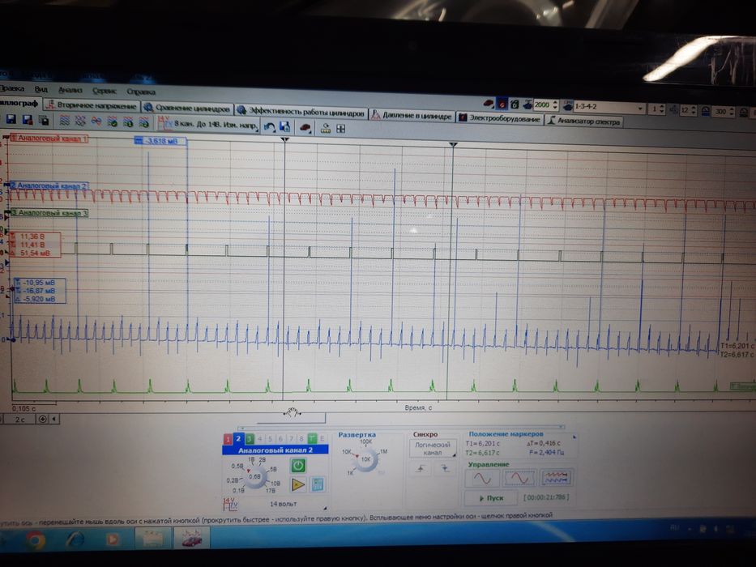Click the grid layout icon in toolbar
This screenshot has height=567, width=756.
pos(340,129)
